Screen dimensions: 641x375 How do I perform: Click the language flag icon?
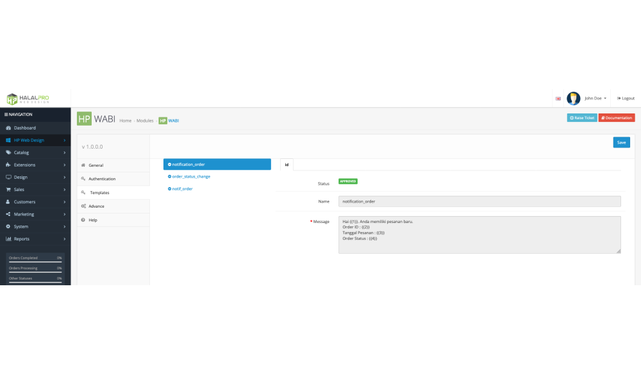(x=558, y=99)
